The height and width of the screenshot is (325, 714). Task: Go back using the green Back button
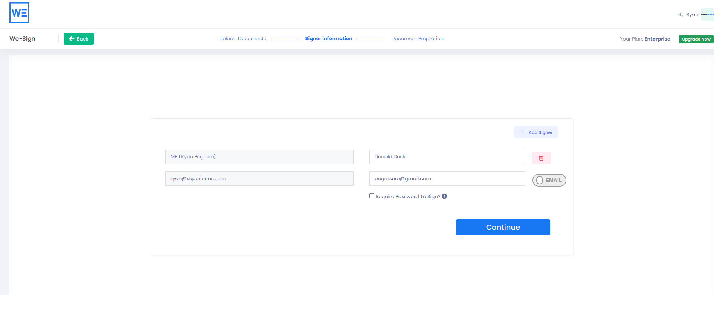[x=78, y=39]
